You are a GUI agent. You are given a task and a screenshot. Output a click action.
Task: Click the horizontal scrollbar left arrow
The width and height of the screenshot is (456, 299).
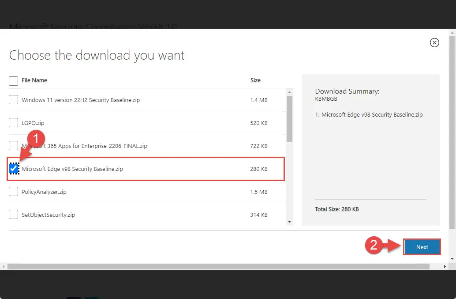click(x=3, y=266)
